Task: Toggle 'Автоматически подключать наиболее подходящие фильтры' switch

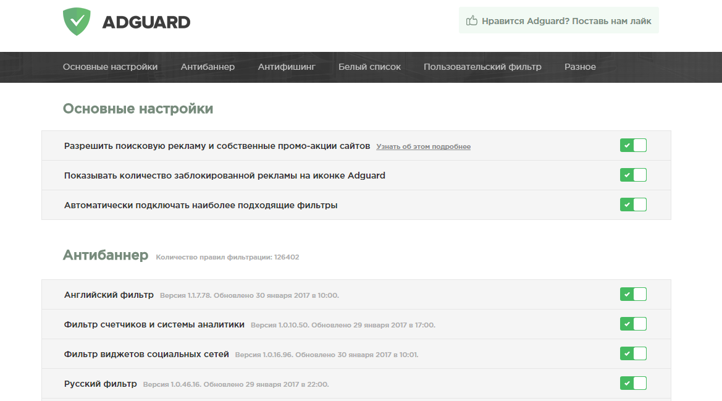Action: click(x=633, y=205)
